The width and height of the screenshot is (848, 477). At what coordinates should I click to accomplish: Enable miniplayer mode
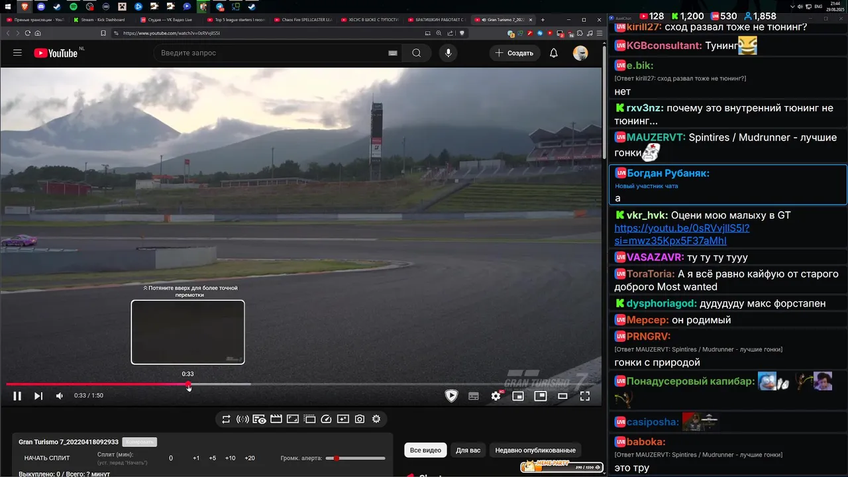(x=518, y=396)
